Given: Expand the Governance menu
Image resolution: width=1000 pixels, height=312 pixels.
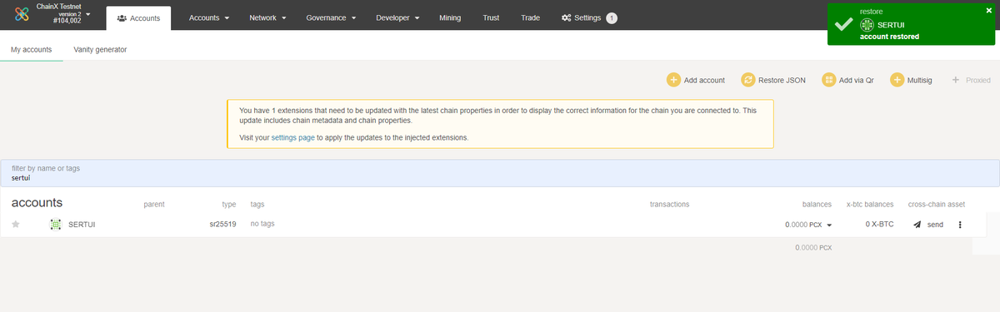Looking at the screenshot, I should pos(331,17).
